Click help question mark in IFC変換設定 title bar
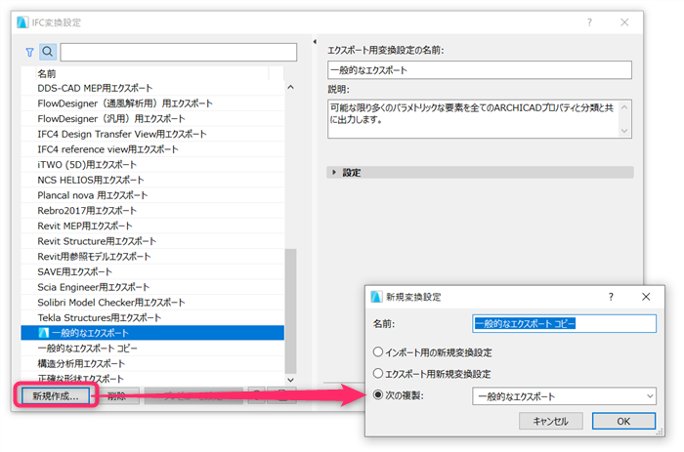This screenshot has width=684, height=452. point(589,22)
